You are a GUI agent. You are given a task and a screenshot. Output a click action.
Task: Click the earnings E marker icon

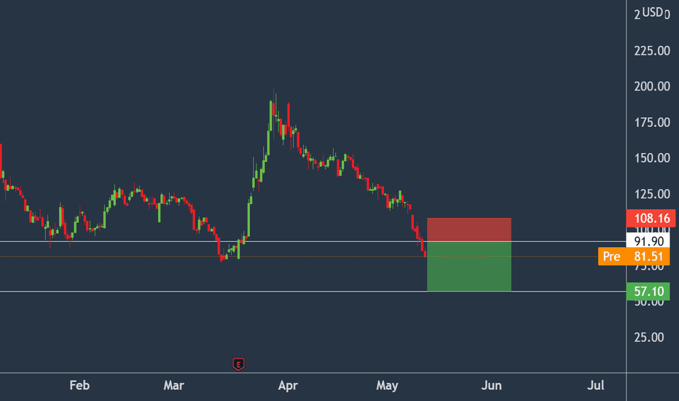tap(238, 364)
